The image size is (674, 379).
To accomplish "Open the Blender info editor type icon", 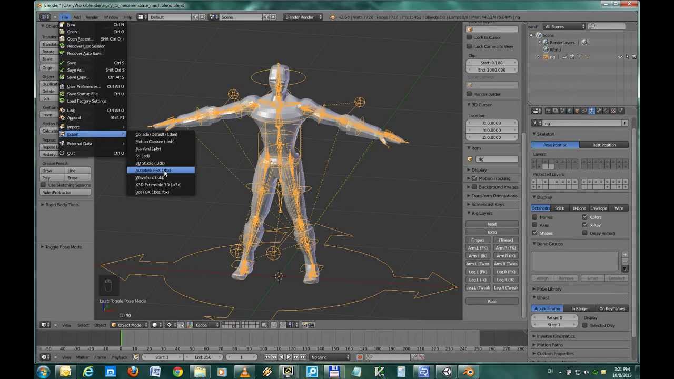I will pyautogui.click(x=46, y=17).
